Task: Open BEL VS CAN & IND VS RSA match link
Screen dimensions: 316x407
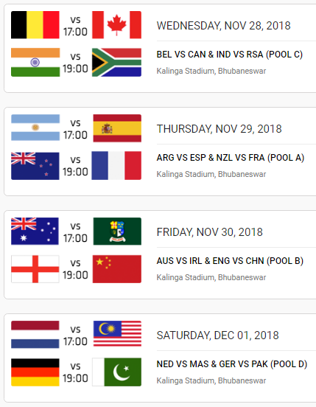Action: [229, 55]
